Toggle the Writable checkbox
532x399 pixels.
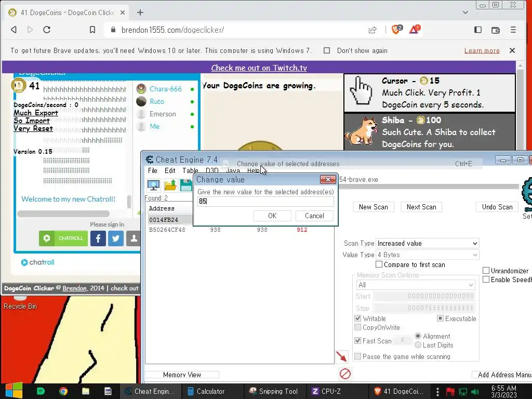[357, 318]
